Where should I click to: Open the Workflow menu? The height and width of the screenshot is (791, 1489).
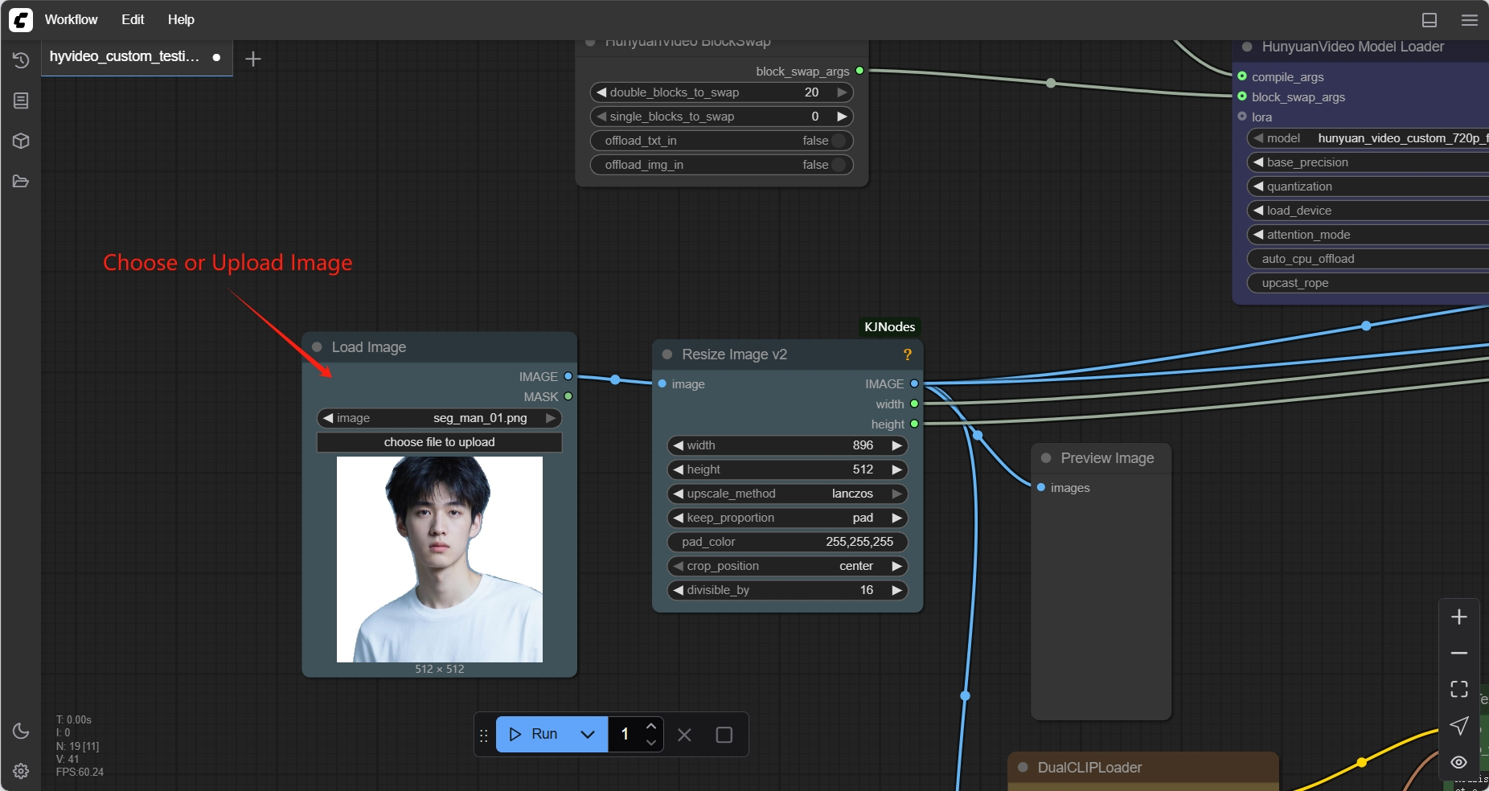click(71, 19)
